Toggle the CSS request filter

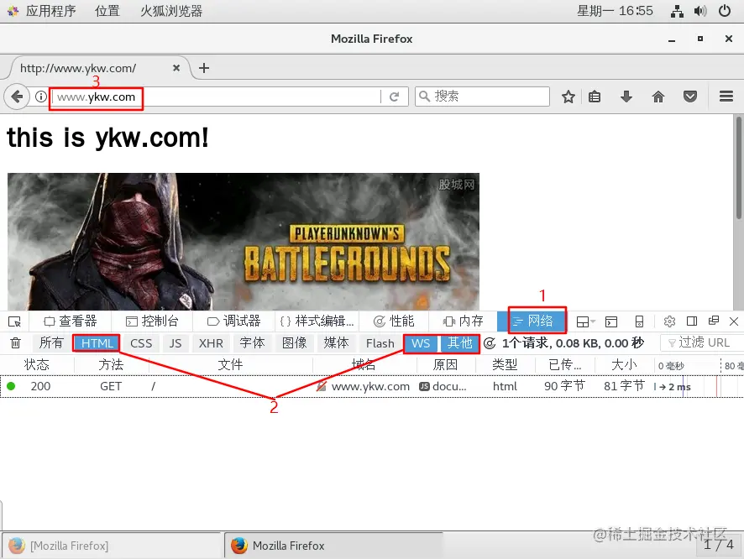pyautogui.click(x=141, y=343)
